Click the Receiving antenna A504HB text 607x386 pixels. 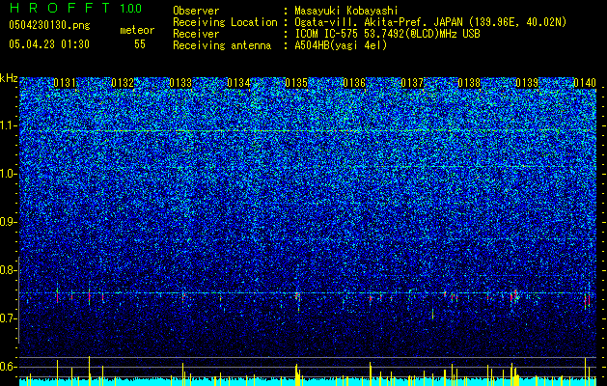click(x=341, y=45)
